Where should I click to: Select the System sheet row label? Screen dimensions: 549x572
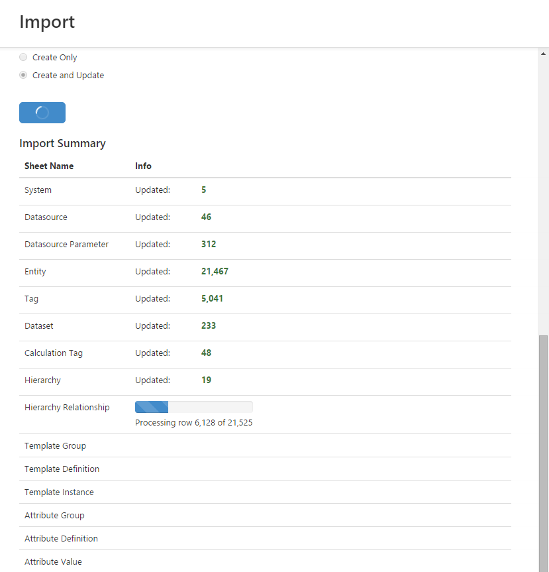(x=38, y=190)
